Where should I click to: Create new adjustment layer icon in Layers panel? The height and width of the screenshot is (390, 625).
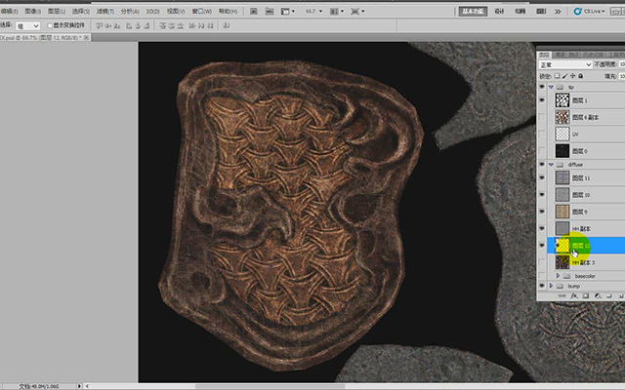598,296
